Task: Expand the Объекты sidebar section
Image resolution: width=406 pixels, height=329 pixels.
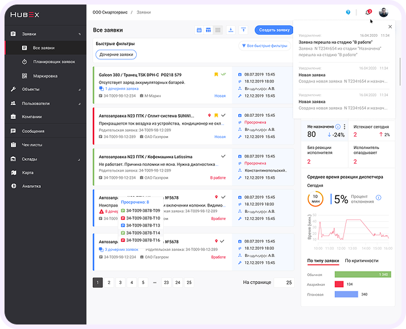Action: point(31,89)
